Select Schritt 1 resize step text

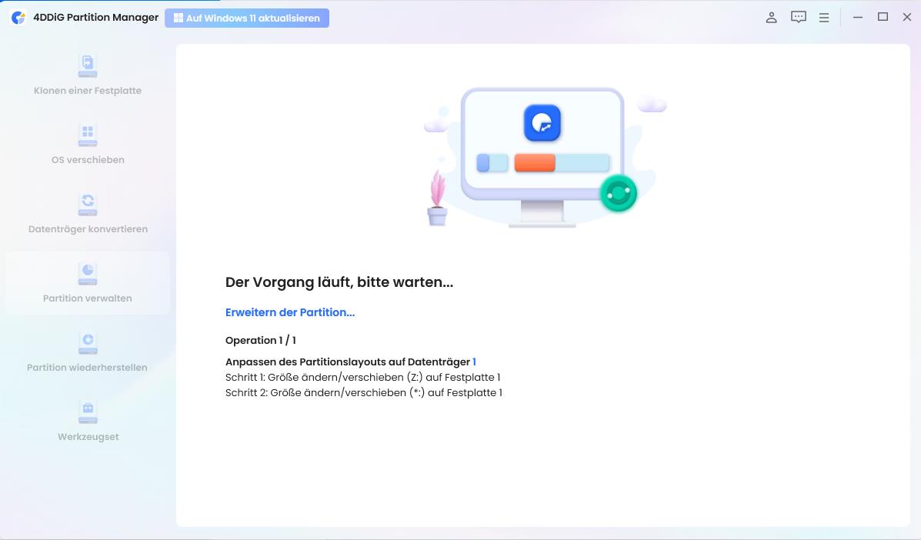[362, 377]
